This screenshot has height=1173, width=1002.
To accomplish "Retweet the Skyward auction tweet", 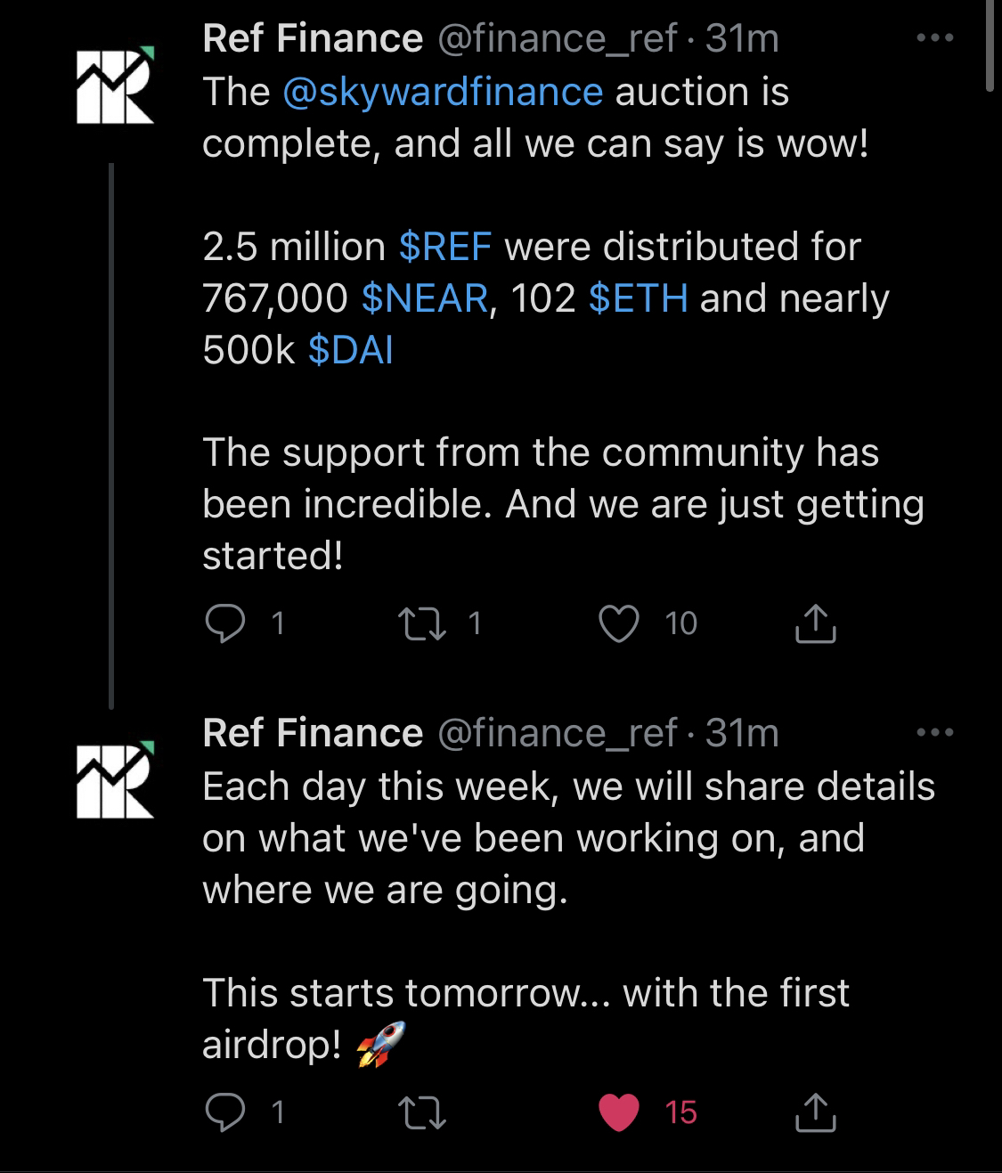I will [423, 623].
